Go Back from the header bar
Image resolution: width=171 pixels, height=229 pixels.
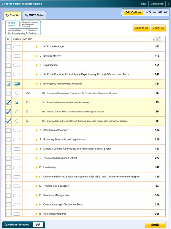143,4
